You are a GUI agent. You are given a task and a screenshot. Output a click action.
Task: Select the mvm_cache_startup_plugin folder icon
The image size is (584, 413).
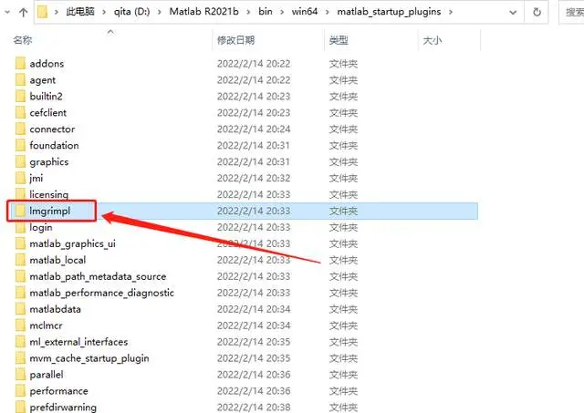click(20, 358)
